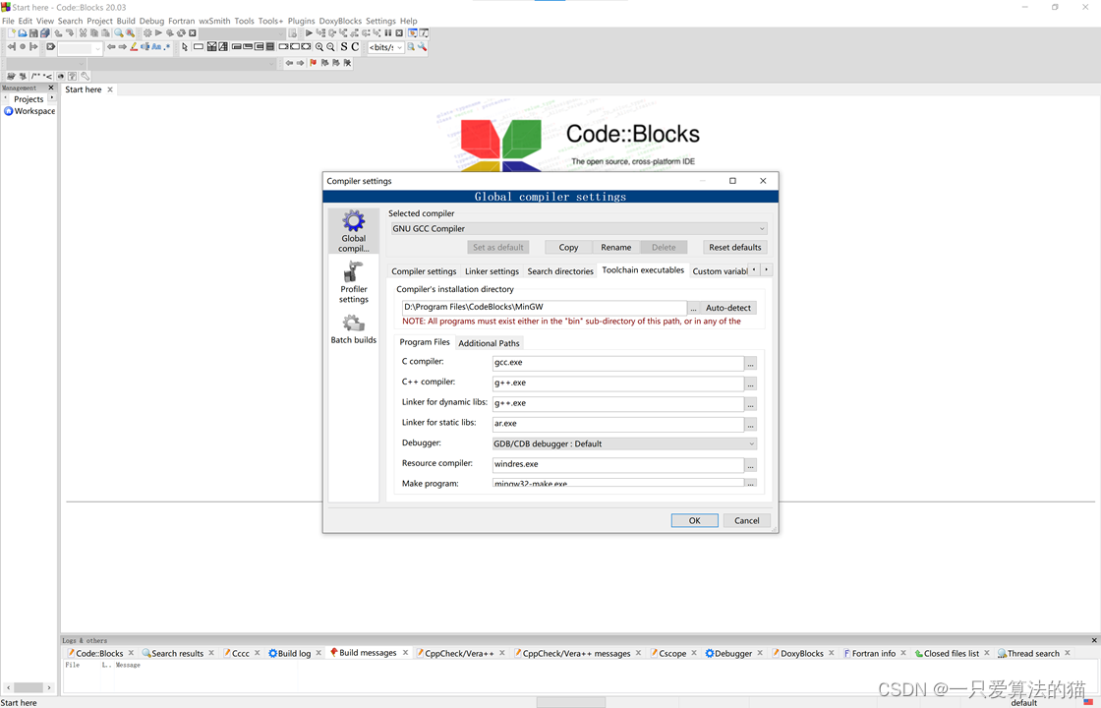Click the Break debugger pause icon
Image resolution: width=1101 pixels, height=708 pixels.
(x=387, y=33)
